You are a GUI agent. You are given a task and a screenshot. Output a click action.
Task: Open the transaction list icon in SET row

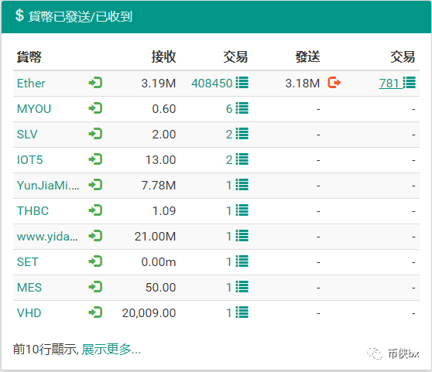[x=242, y=261]
